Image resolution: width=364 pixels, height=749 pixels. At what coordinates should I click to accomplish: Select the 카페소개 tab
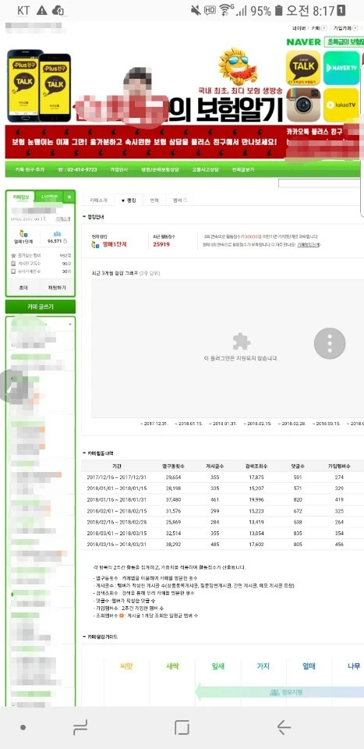99,201
